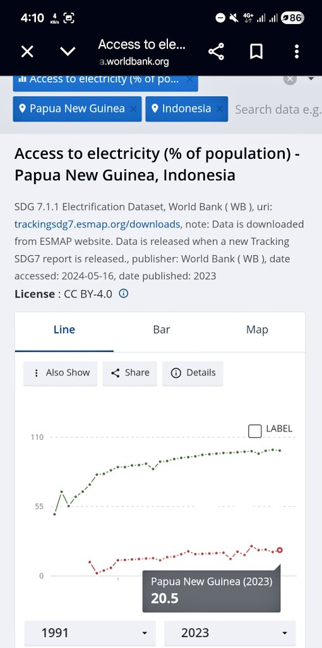Select the Indonesia chip
322x648 pixels.
186,109
